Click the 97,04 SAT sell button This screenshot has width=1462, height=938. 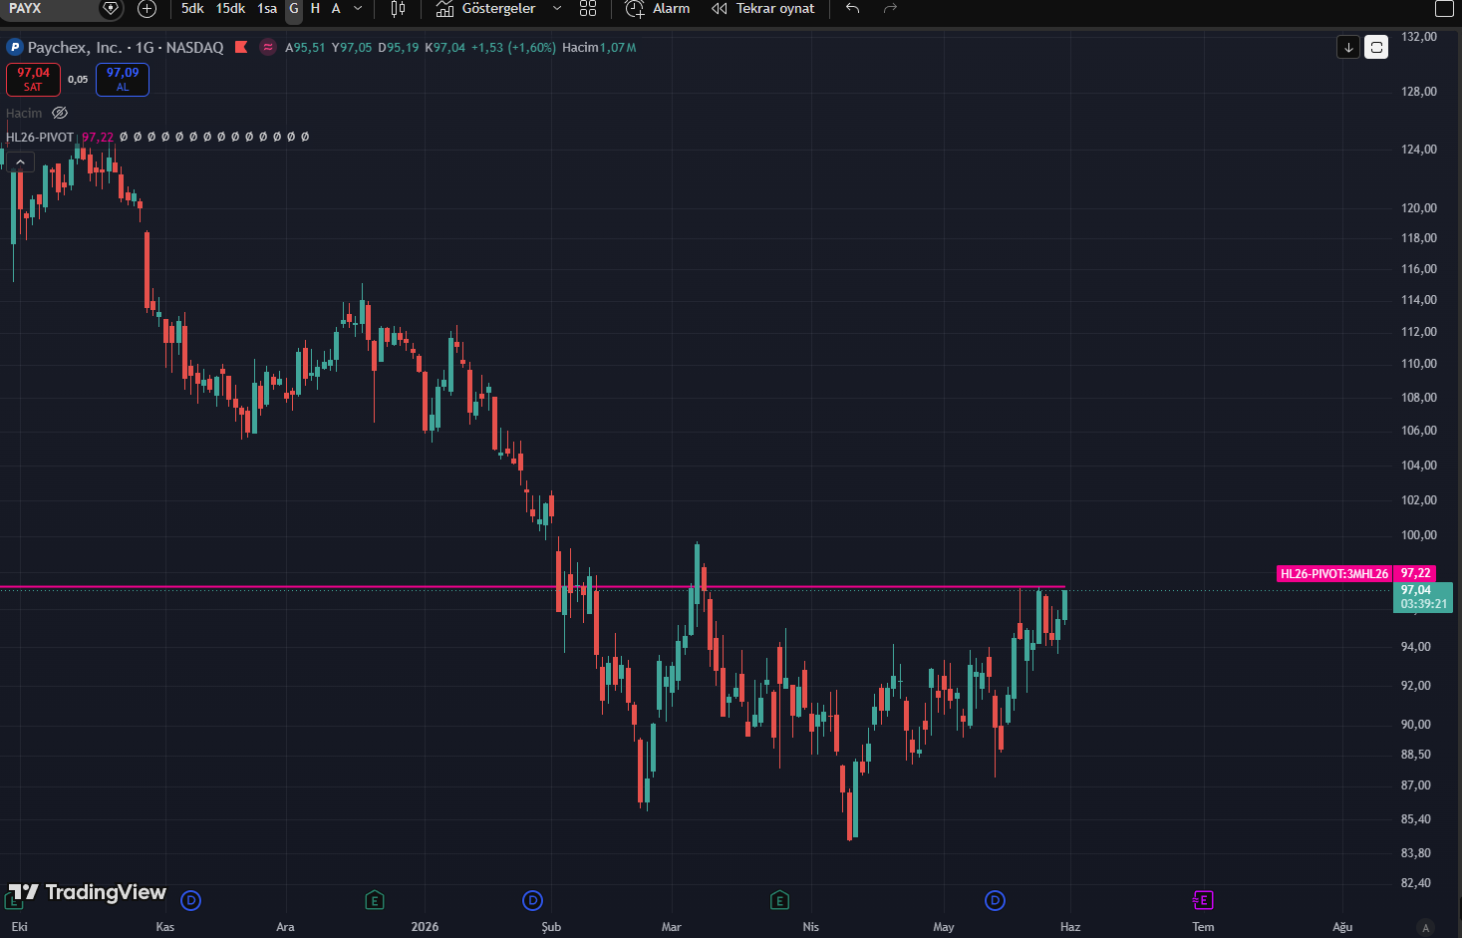point(33,80)
